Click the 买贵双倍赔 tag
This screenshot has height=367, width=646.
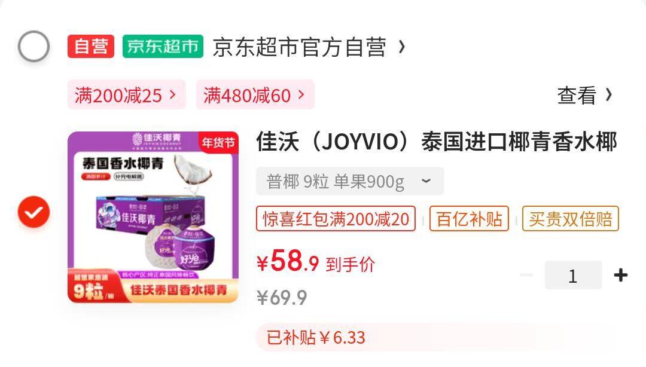coord(571,218)
